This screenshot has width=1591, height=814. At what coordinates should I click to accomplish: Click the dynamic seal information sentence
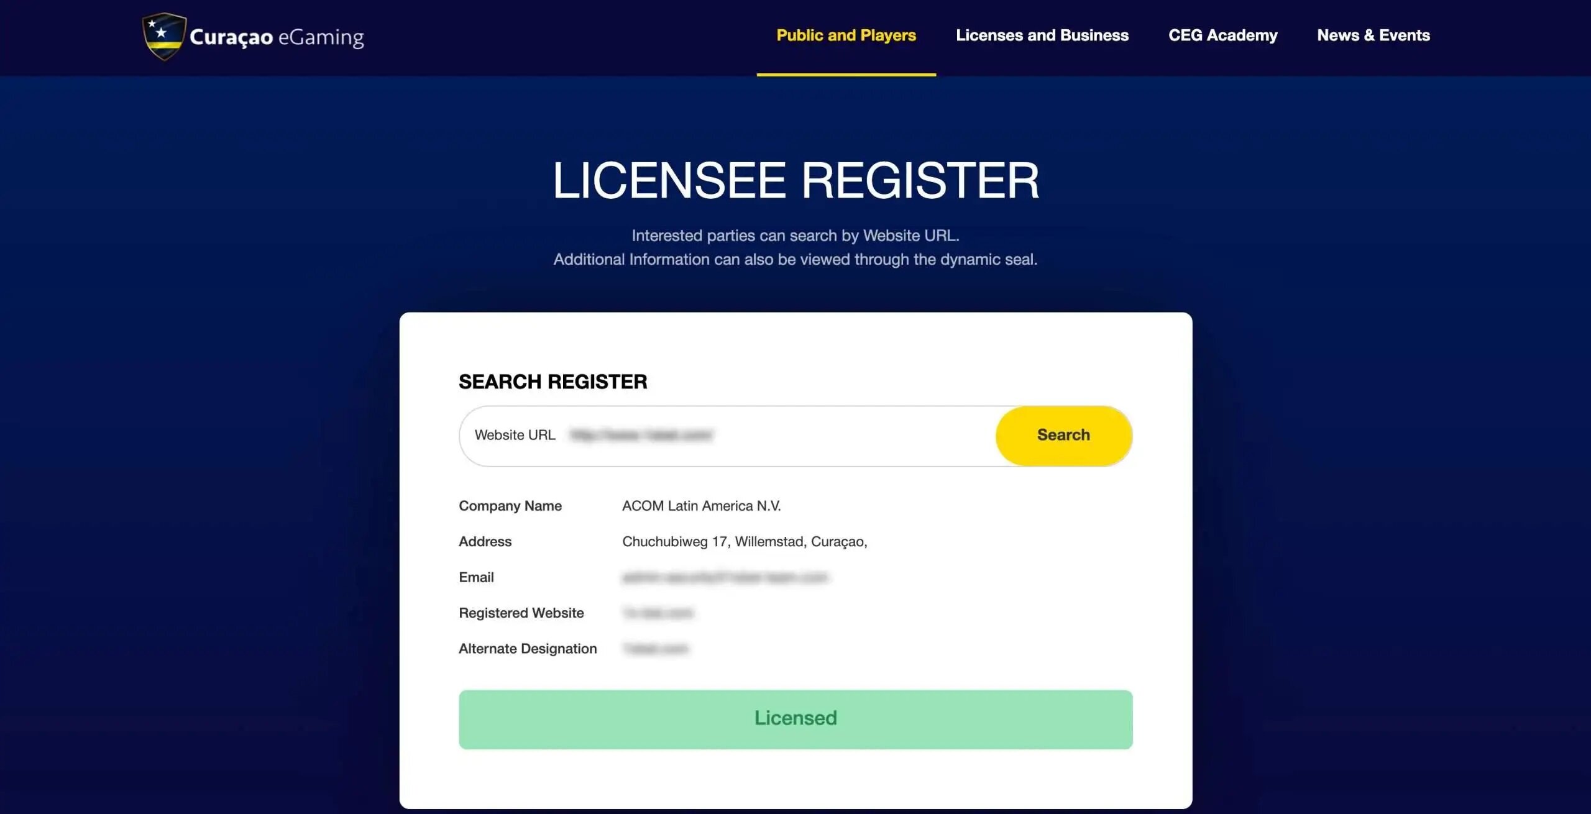(x=795, y=259)
